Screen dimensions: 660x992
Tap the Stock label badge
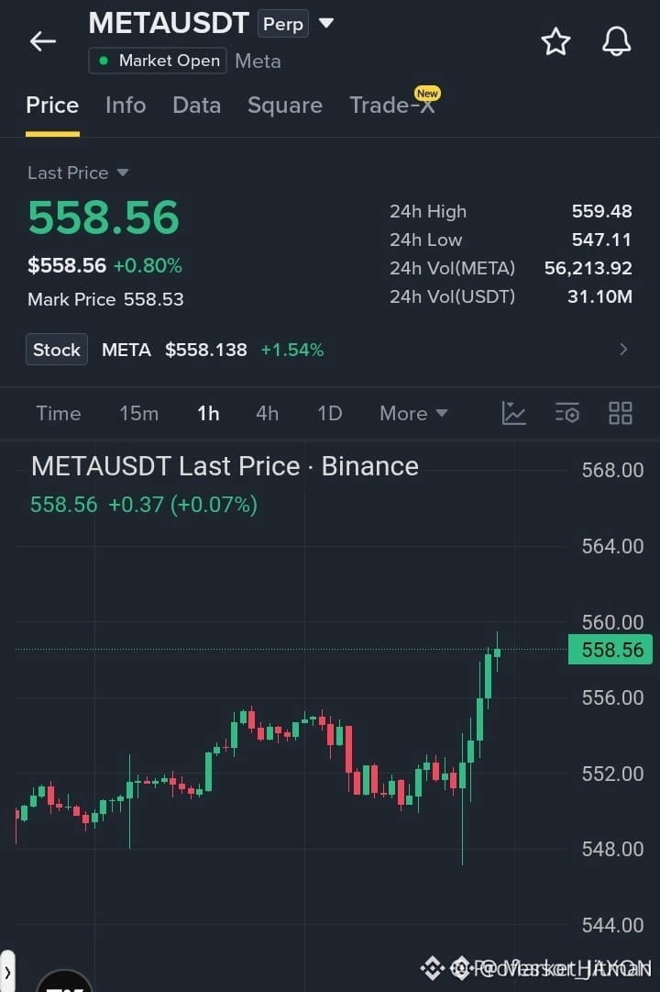coord(57,350)
